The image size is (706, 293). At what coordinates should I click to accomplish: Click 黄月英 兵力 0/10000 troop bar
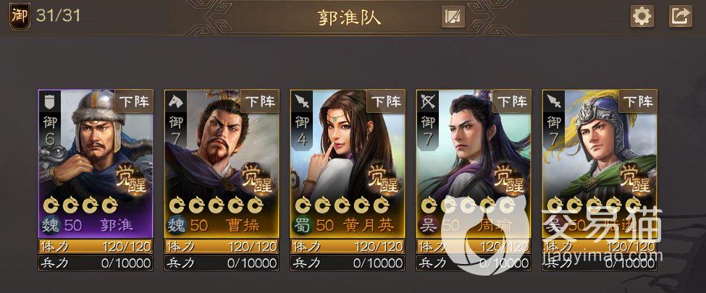point(348,263)
